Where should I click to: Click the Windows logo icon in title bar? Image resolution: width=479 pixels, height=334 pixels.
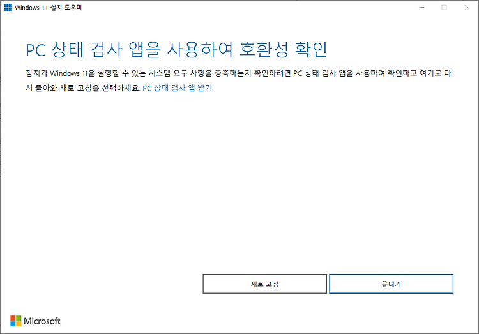pos(8,8)
